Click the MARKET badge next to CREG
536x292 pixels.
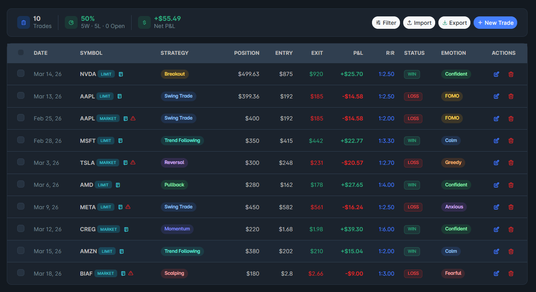(x=108, y=229)
